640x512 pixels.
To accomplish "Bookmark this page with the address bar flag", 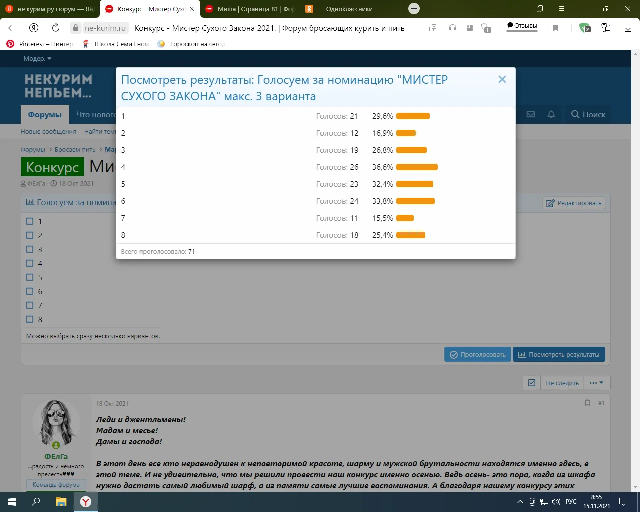I will pyautogui.click(x=556, y=28).
